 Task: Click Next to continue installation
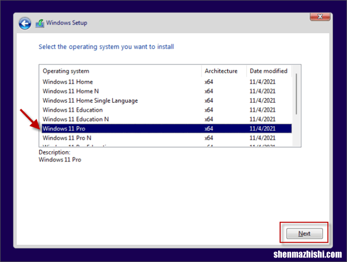pos(304,233)
